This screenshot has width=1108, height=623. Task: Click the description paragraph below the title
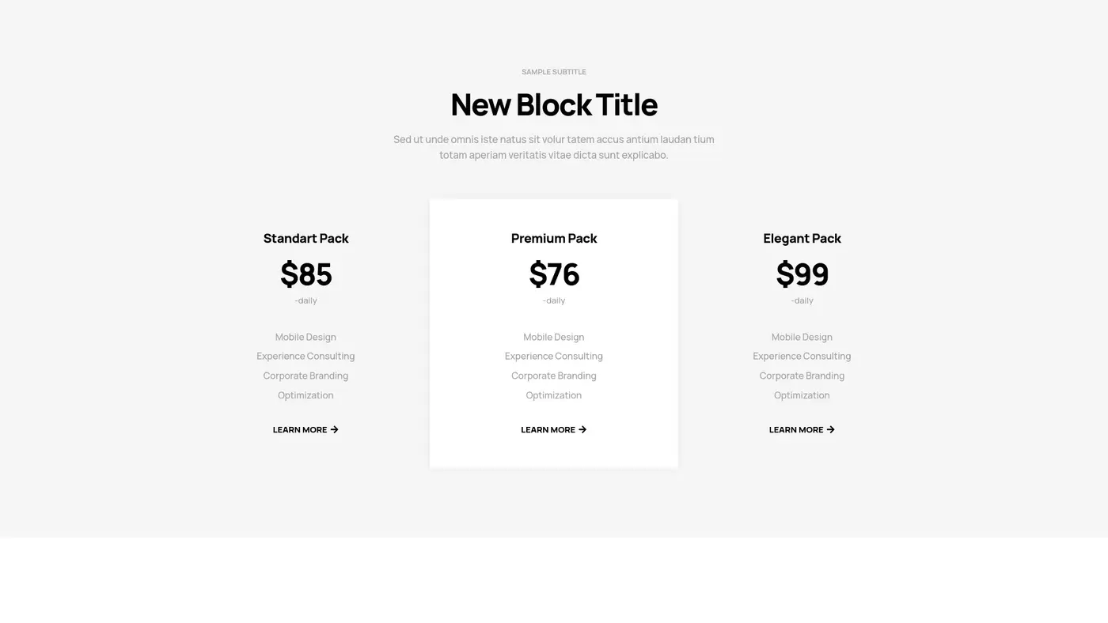coord(553,146)
